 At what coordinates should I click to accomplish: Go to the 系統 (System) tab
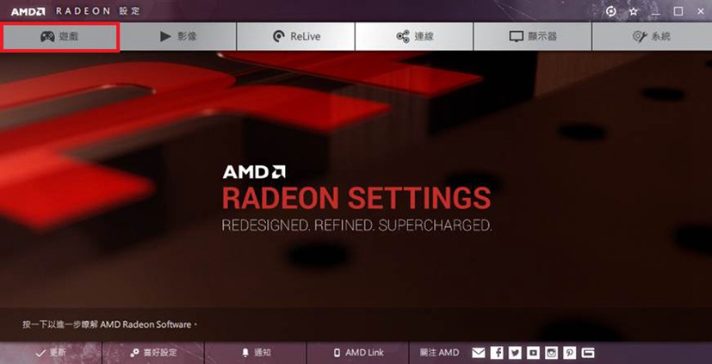pos(652,36)
